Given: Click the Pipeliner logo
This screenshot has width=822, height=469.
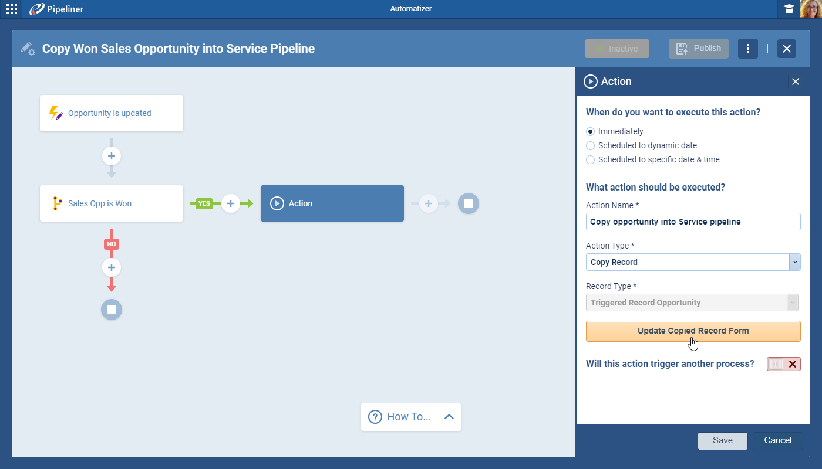Looking at the screenshot, I should point(57,9).
